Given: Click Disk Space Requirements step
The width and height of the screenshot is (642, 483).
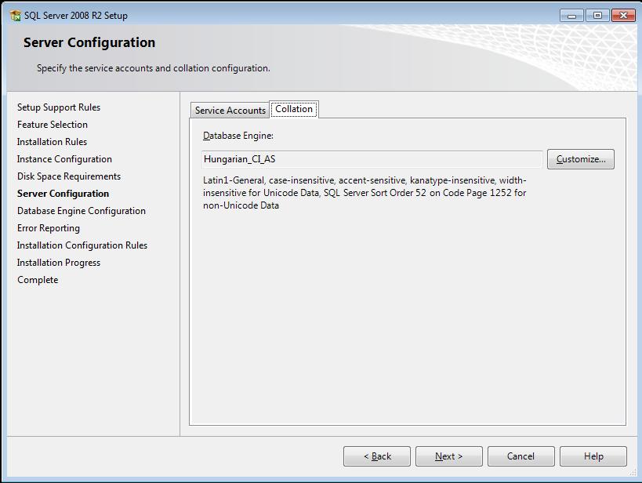Looking at the screenshot, I should (69, 176).
